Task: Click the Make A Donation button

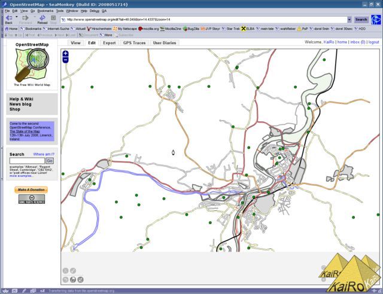Action: click(x=31, y=189)
